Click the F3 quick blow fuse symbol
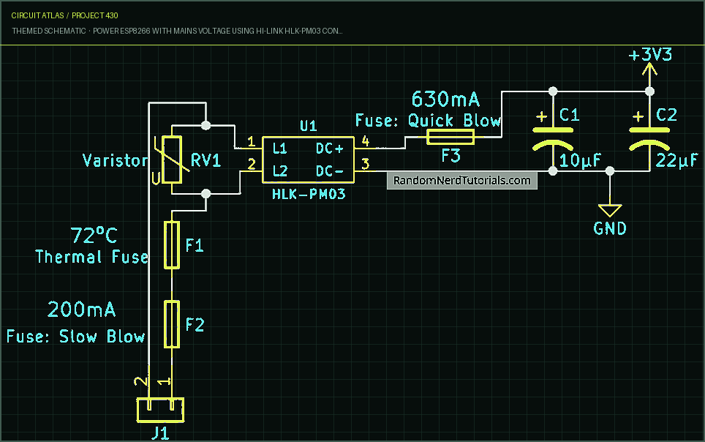Viewport: 705px width, 442px height. click(x=450, y=137)
